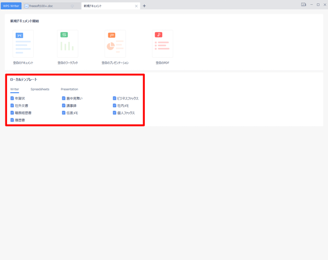Create a blank workbook (空白のワークブック)
328x260 pixels.
point(68,44)
